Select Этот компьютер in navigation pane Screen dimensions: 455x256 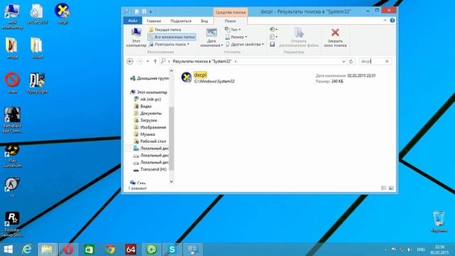point(149,92)
